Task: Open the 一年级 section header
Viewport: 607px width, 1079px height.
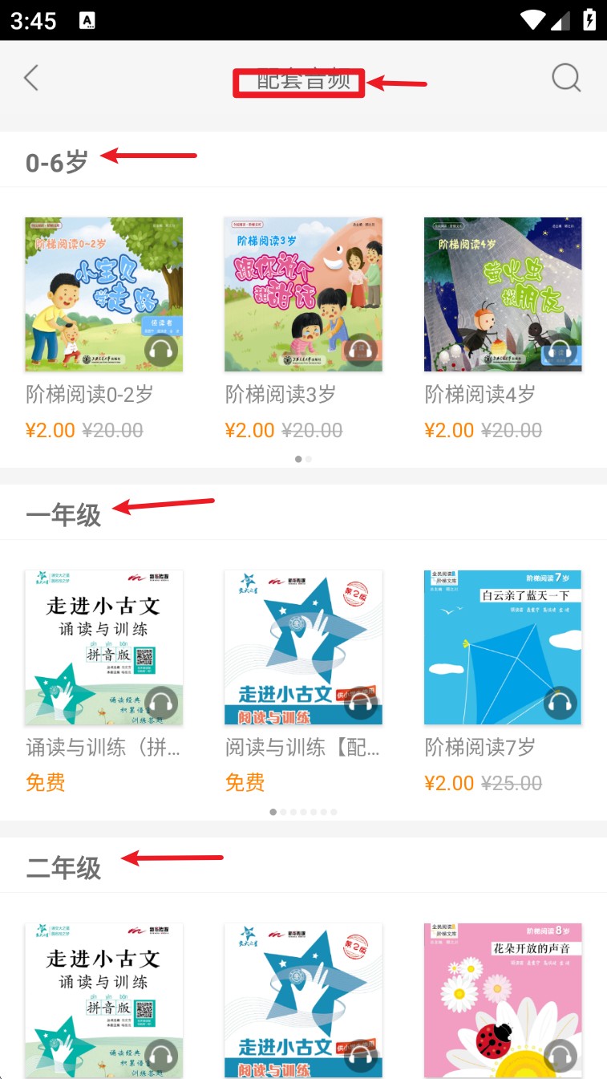Action: tap(63, 514)
